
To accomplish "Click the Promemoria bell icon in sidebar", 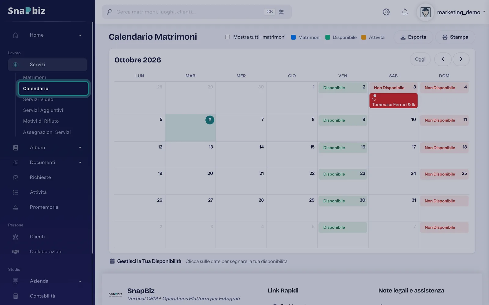I will (16, 207).
